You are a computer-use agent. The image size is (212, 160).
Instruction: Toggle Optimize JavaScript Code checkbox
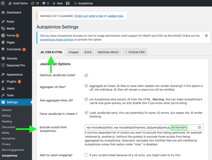tap(86, 75)
